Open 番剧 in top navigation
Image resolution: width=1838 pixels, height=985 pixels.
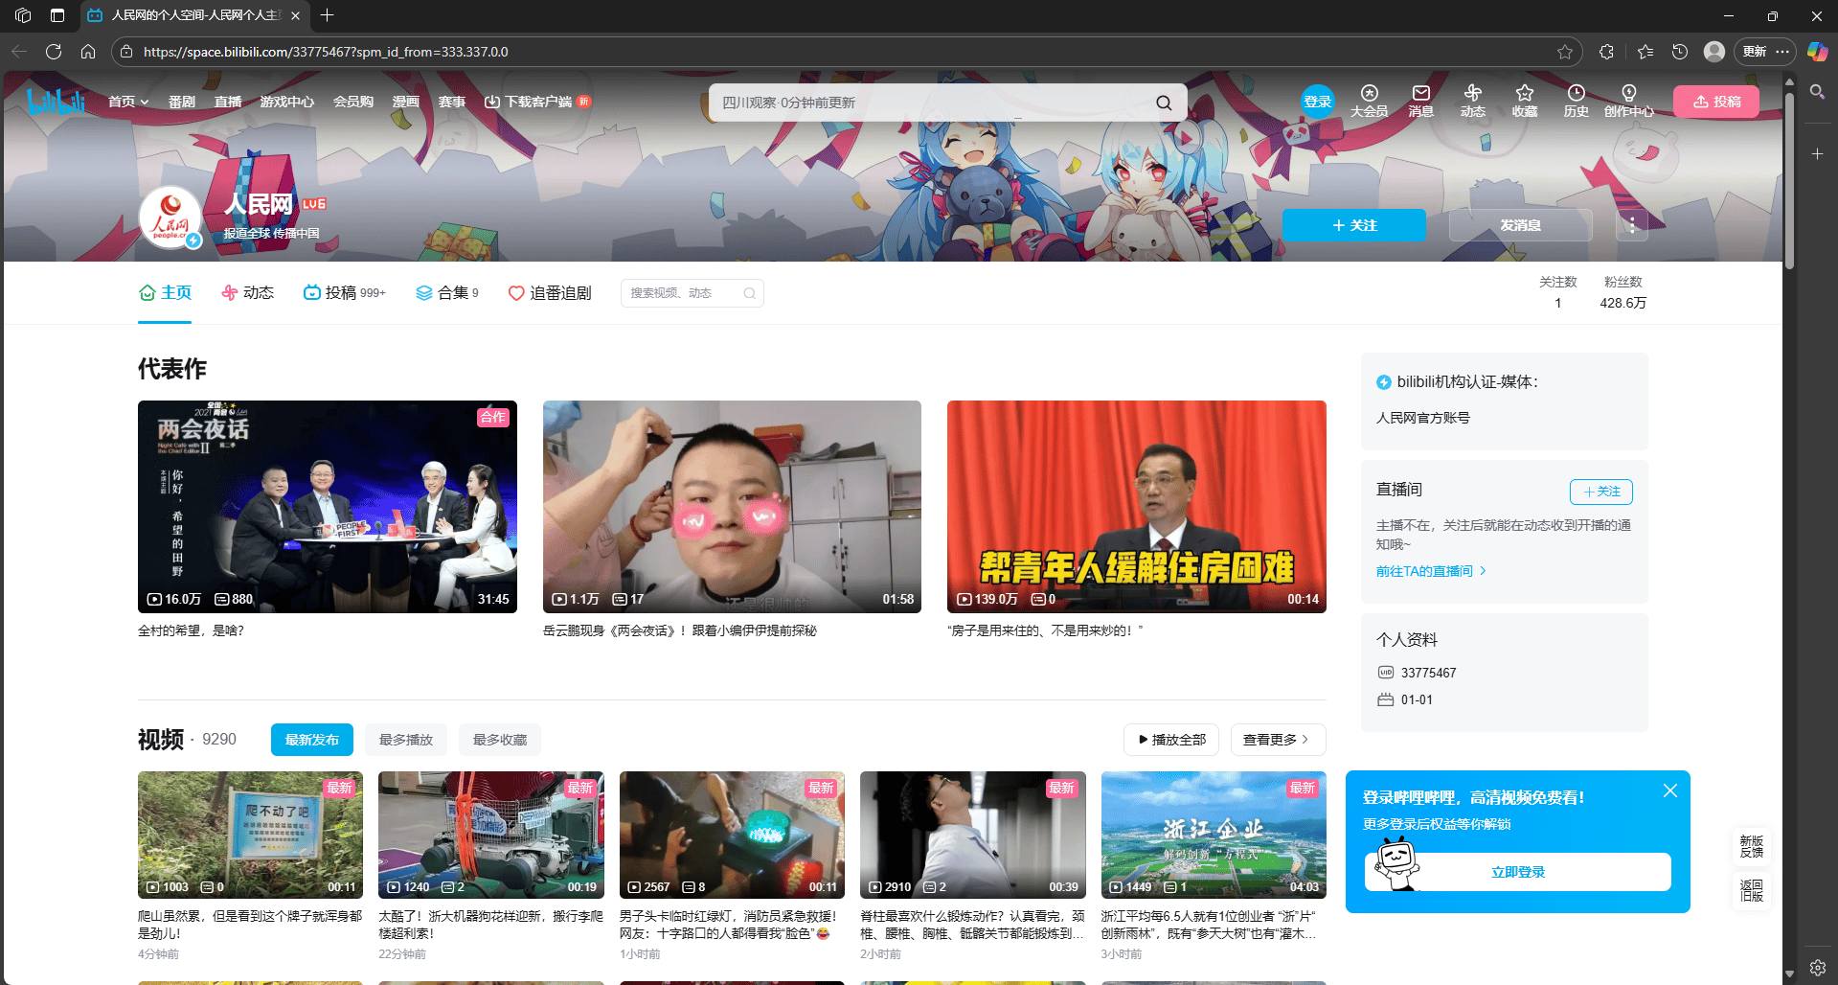[182, 102]
